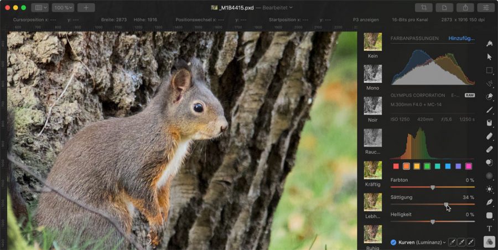The image size is (498, 250).
Task: Open the document title Bearbeitet menu
Action: (277, 8)
